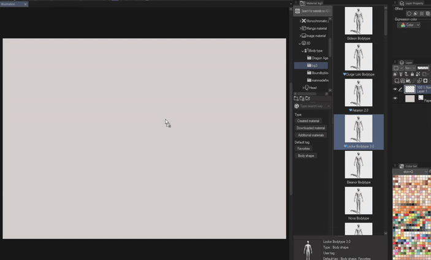Open the layer palette color dropdown
This screenshot has height=260, width=431.
pyautogui.click(x=398, y=68)
